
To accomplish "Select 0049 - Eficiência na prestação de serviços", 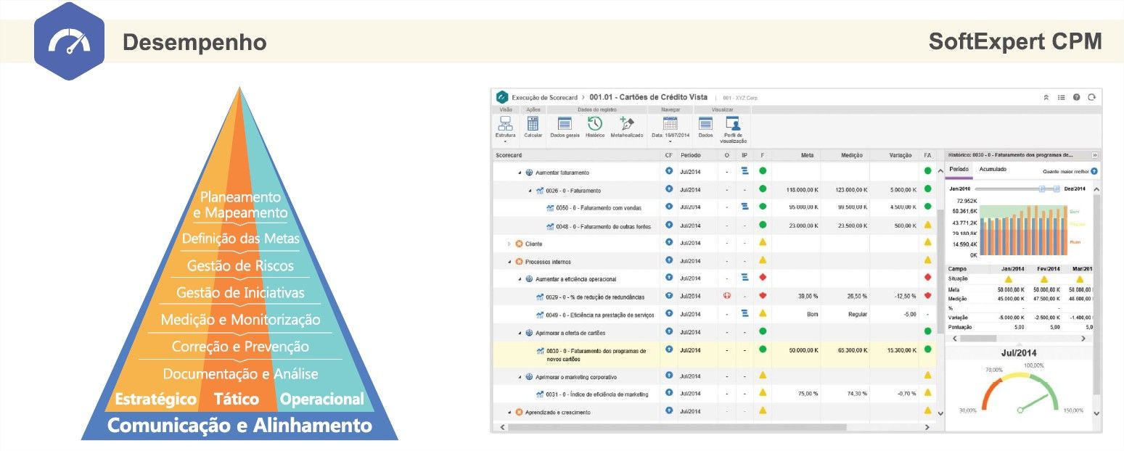I will click(601, 315).
